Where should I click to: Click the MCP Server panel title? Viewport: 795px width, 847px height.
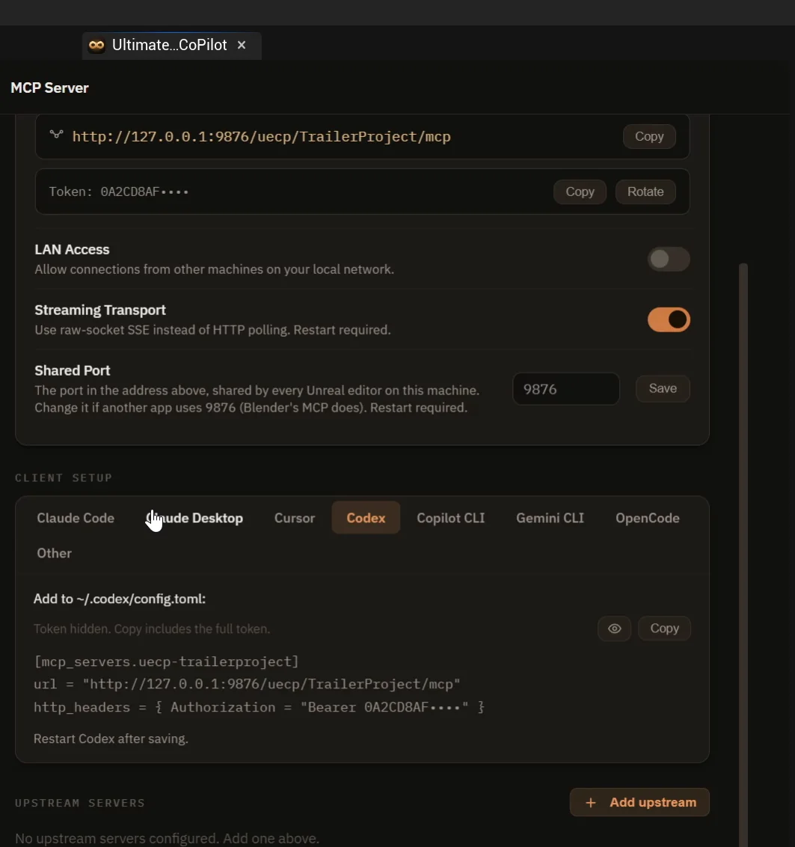point(49,88)
